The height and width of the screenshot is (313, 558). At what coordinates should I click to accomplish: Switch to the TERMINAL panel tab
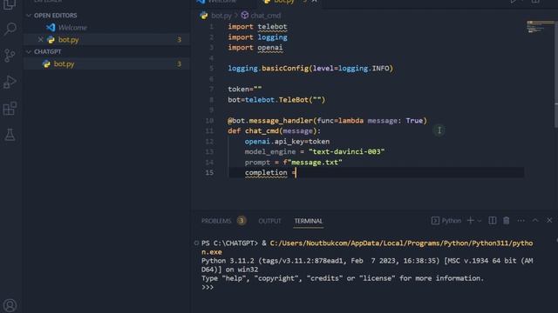click(x=308, y=221)
